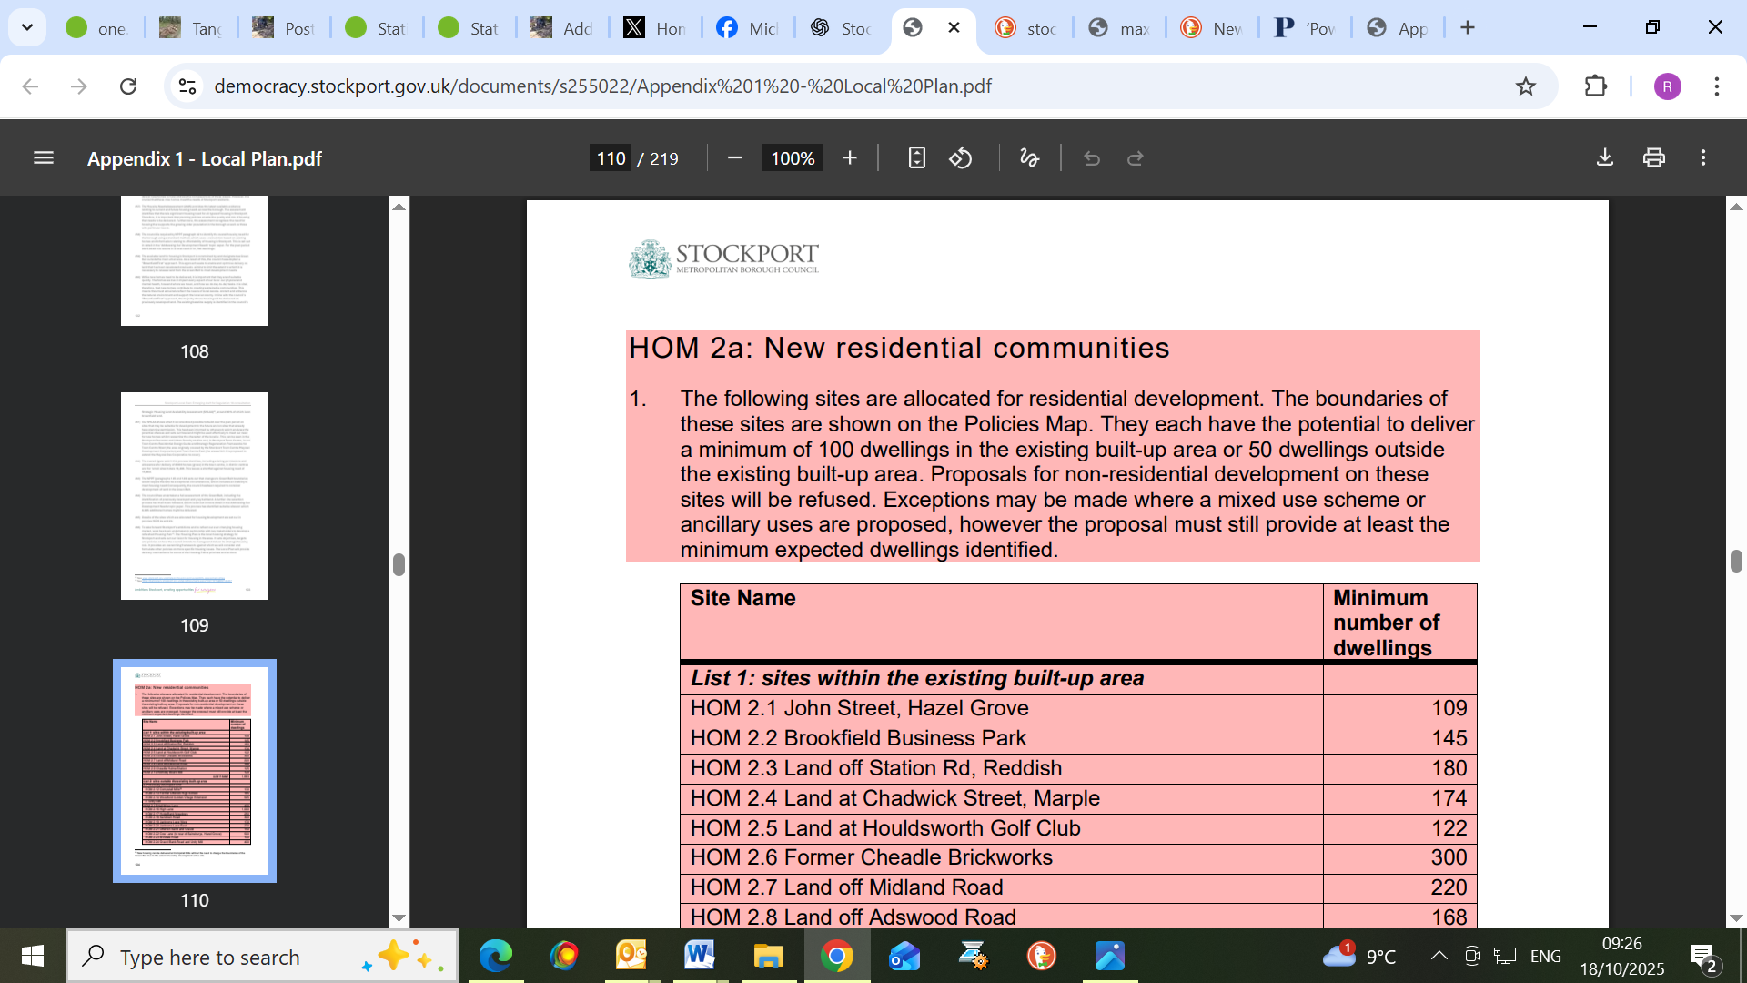Click the fit to page icon
This screenshot has height=983, width=1747.
tap(917, 158)
